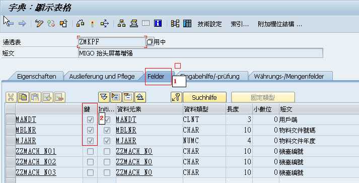This screenshot has height=183, width=359.
Task: Click the scissors cut row icon
Action: [x=11, y=97]
